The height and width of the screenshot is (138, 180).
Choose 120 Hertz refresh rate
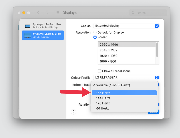pos(124,103)
